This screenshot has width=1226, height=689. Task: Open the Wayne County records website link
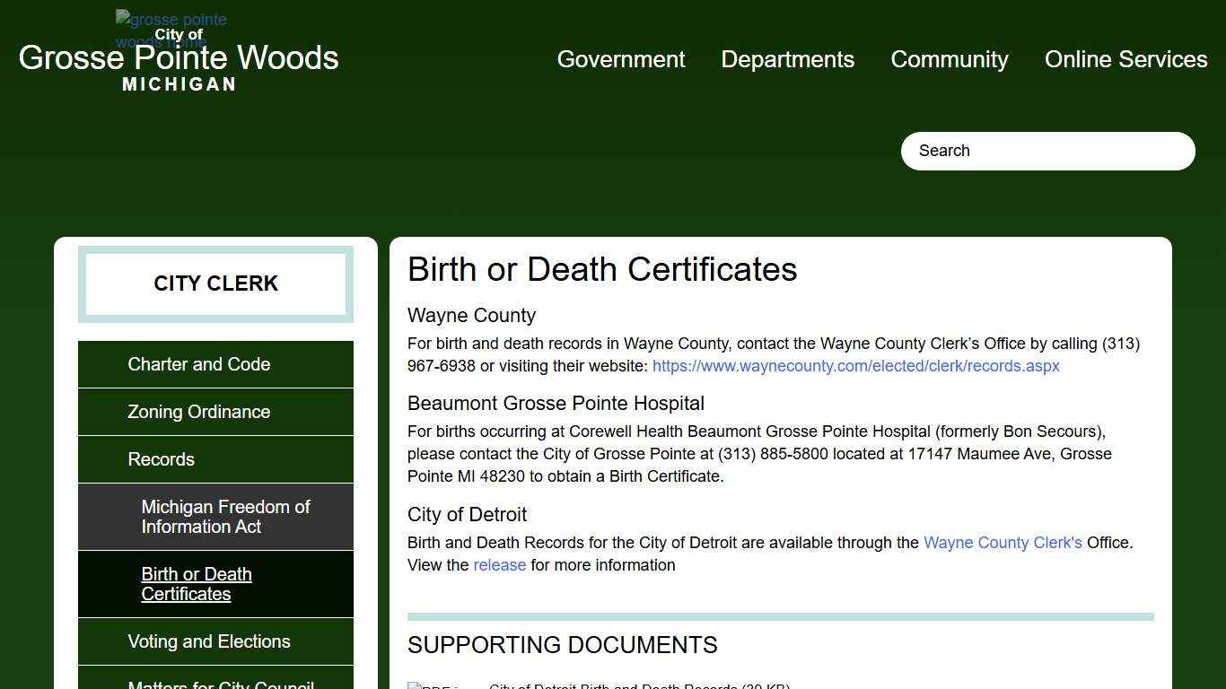coord(856,366)
